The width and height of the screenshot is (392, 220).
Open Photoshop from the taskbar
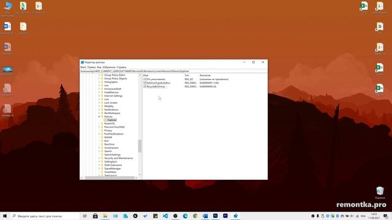point(215,216)
